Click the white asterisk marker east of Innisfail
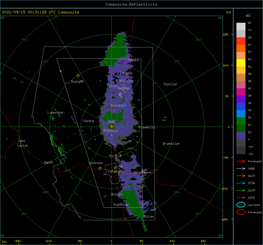This screenshot has width=263, height=245. [x=139, y=100]
